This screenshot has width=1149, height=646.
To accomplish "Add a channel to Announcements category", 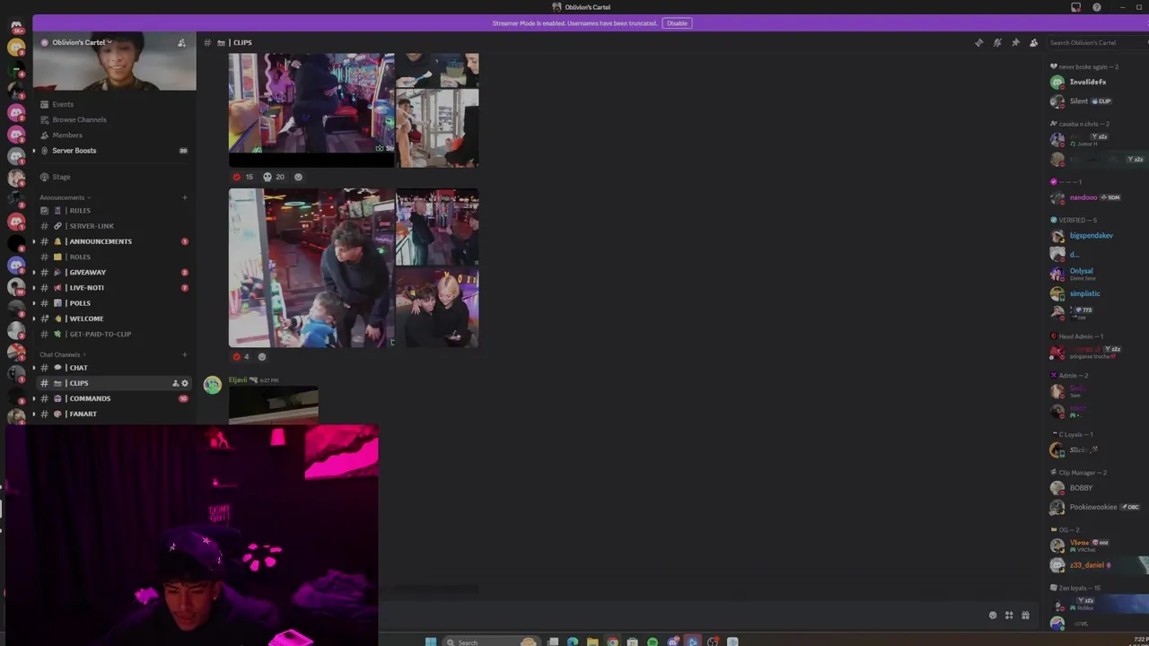I will (x=185, y=197).
